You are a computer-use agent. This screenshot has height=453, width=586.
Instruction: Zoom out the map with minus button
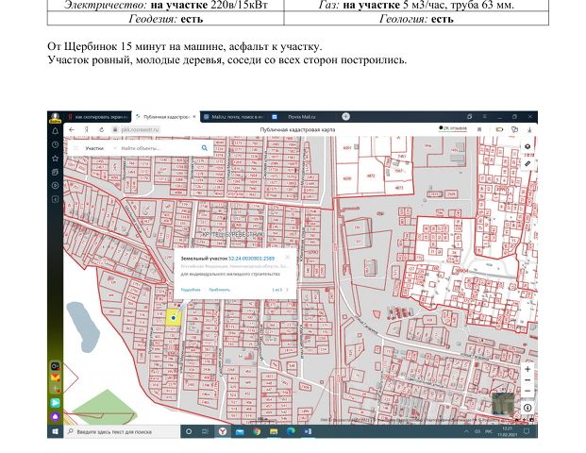[527, 379]
